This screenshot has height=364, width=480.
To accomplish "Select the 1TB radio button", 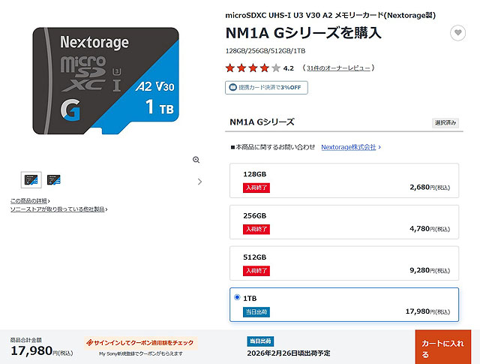I will point(238,297).
